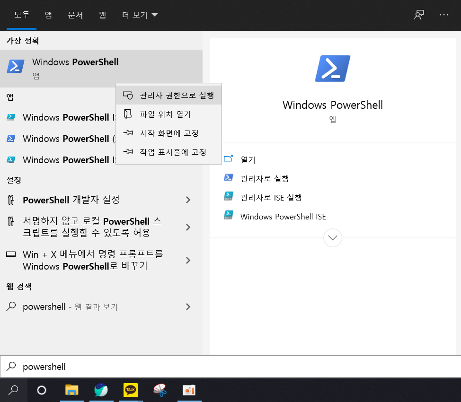
Task: Click magnifier icon beside web search result
Action: [11, 306]
